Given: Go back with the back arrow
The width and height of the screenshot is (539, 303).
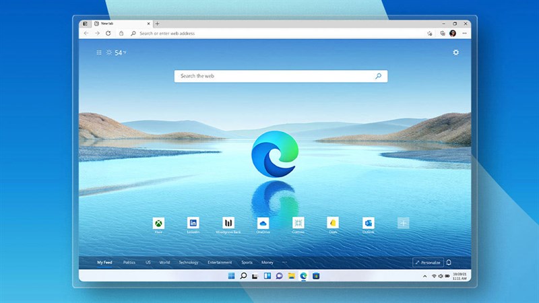Looking at the screenshot, I should [x=86, y=33].
